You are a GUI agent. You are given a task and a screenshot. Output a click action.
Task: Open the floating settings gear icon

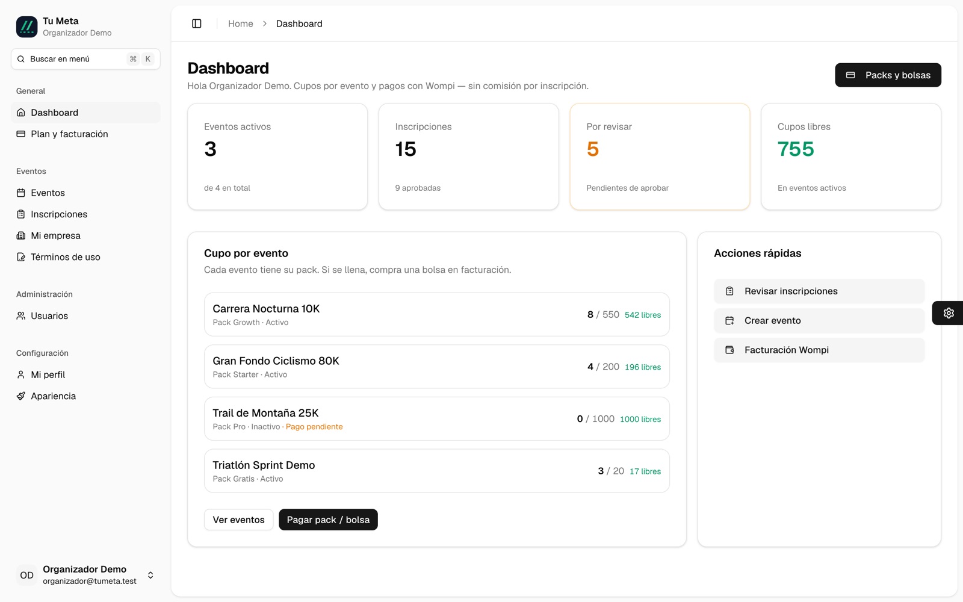point(949,313)
